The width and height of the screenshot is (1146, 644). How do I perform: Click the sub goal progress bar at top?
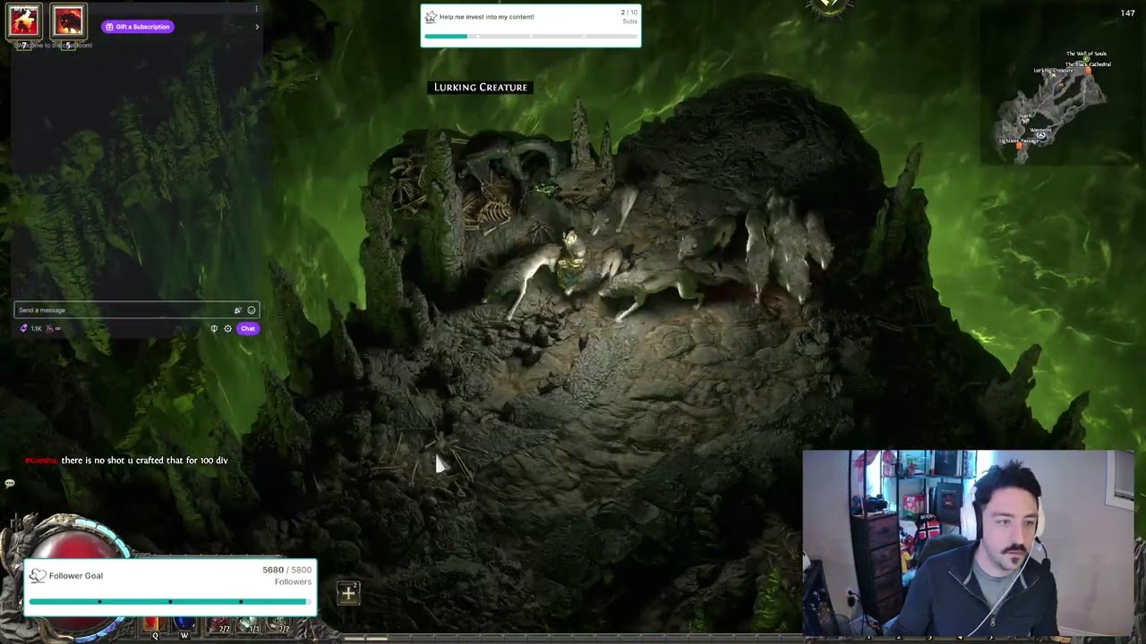point(531,37)
